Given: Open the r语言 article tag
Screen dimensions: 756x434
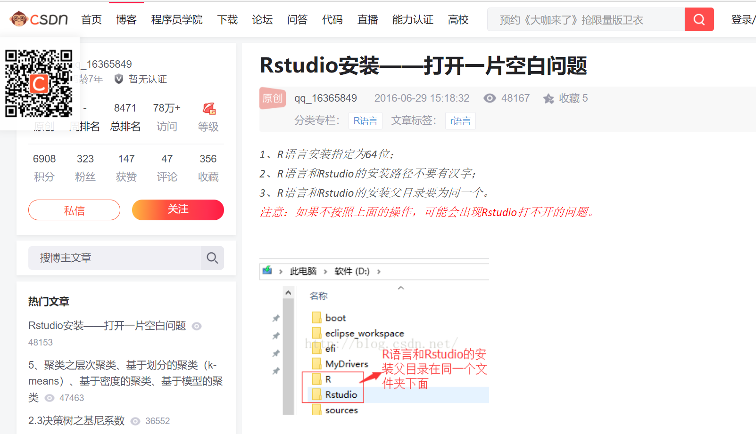Looking at the screenshot, I should (460, 121).
